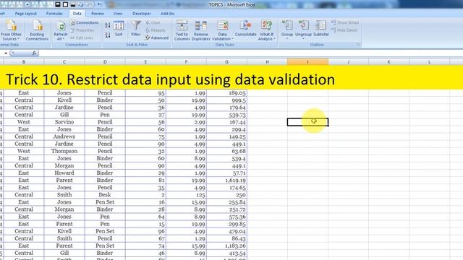Select column C header

click(x=64, y=62)
